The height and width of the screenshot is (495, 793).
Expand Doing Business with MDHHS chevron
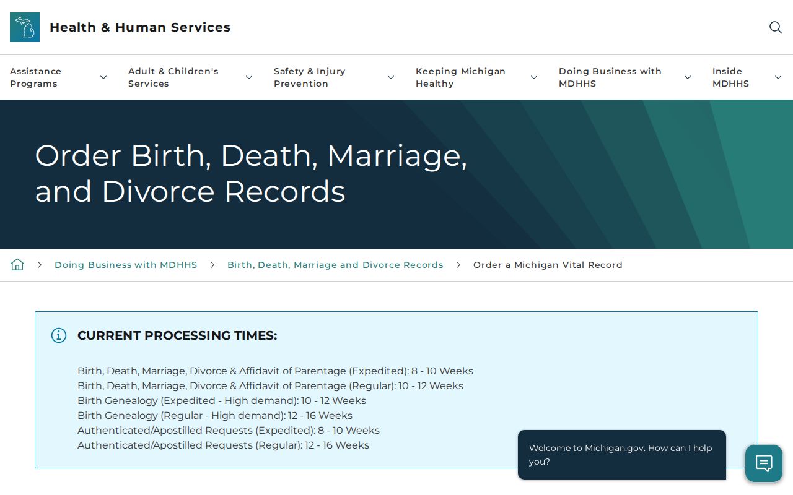pyautogui.click(x=688, y=77)
